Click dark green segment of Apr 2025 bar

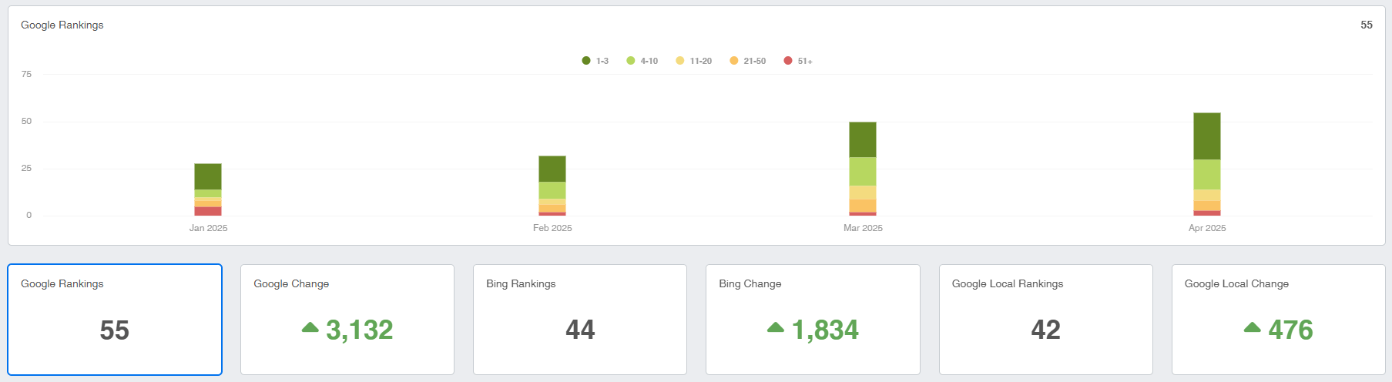click(1206, 136)
